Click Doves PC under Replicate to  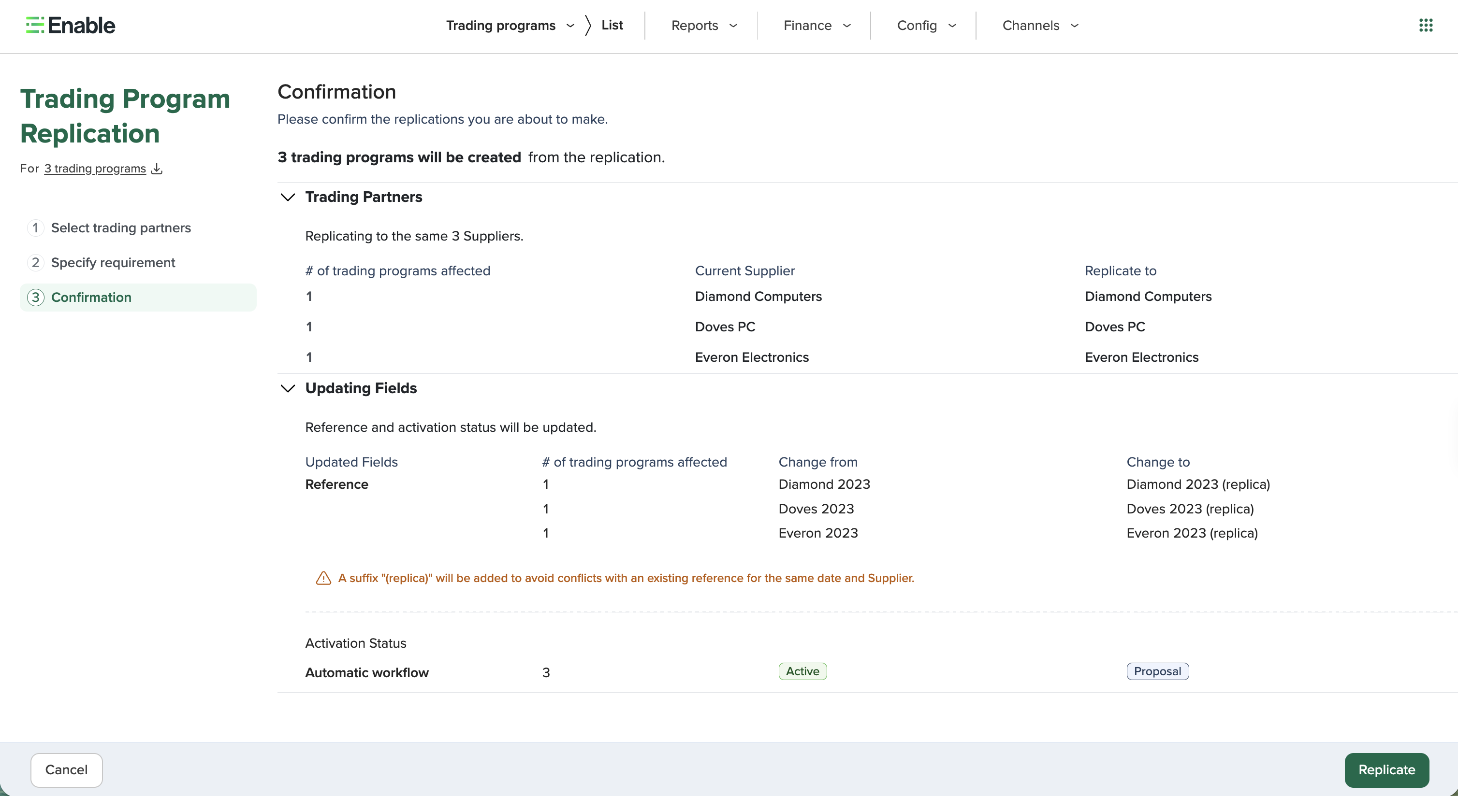(x=1115, y=327)
